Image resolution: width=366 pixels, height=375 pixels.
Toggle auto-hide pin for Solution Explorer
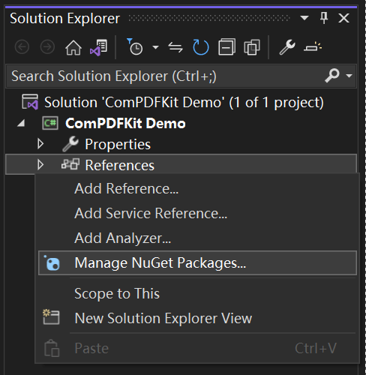point(324,18)
